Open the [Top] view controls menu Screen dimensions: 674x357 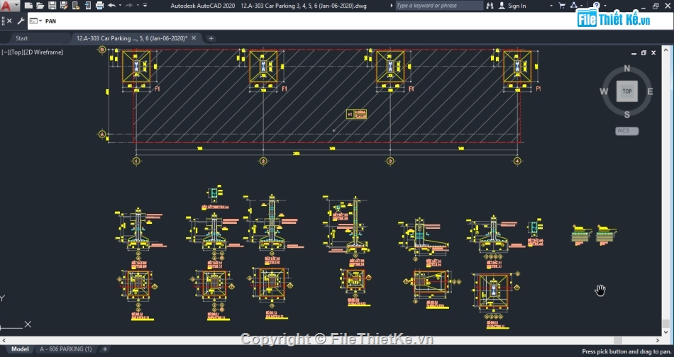[x=16, y=52]
